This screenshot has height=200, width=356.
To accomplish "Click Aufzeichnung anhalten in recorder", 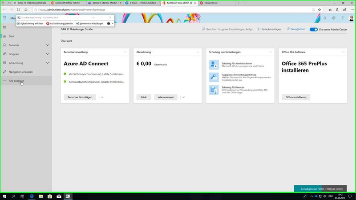I will pyautogui.click(x=30, y=24).
